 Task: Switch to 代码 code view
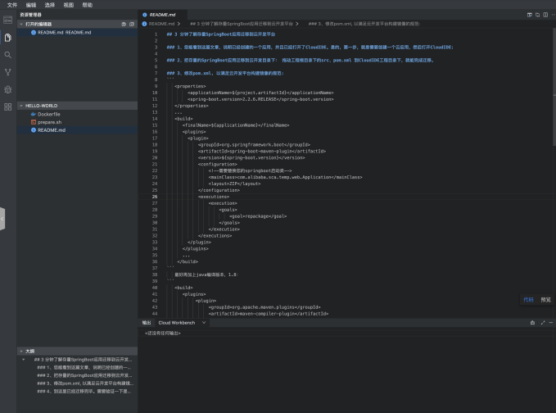[x=528, y=300]
